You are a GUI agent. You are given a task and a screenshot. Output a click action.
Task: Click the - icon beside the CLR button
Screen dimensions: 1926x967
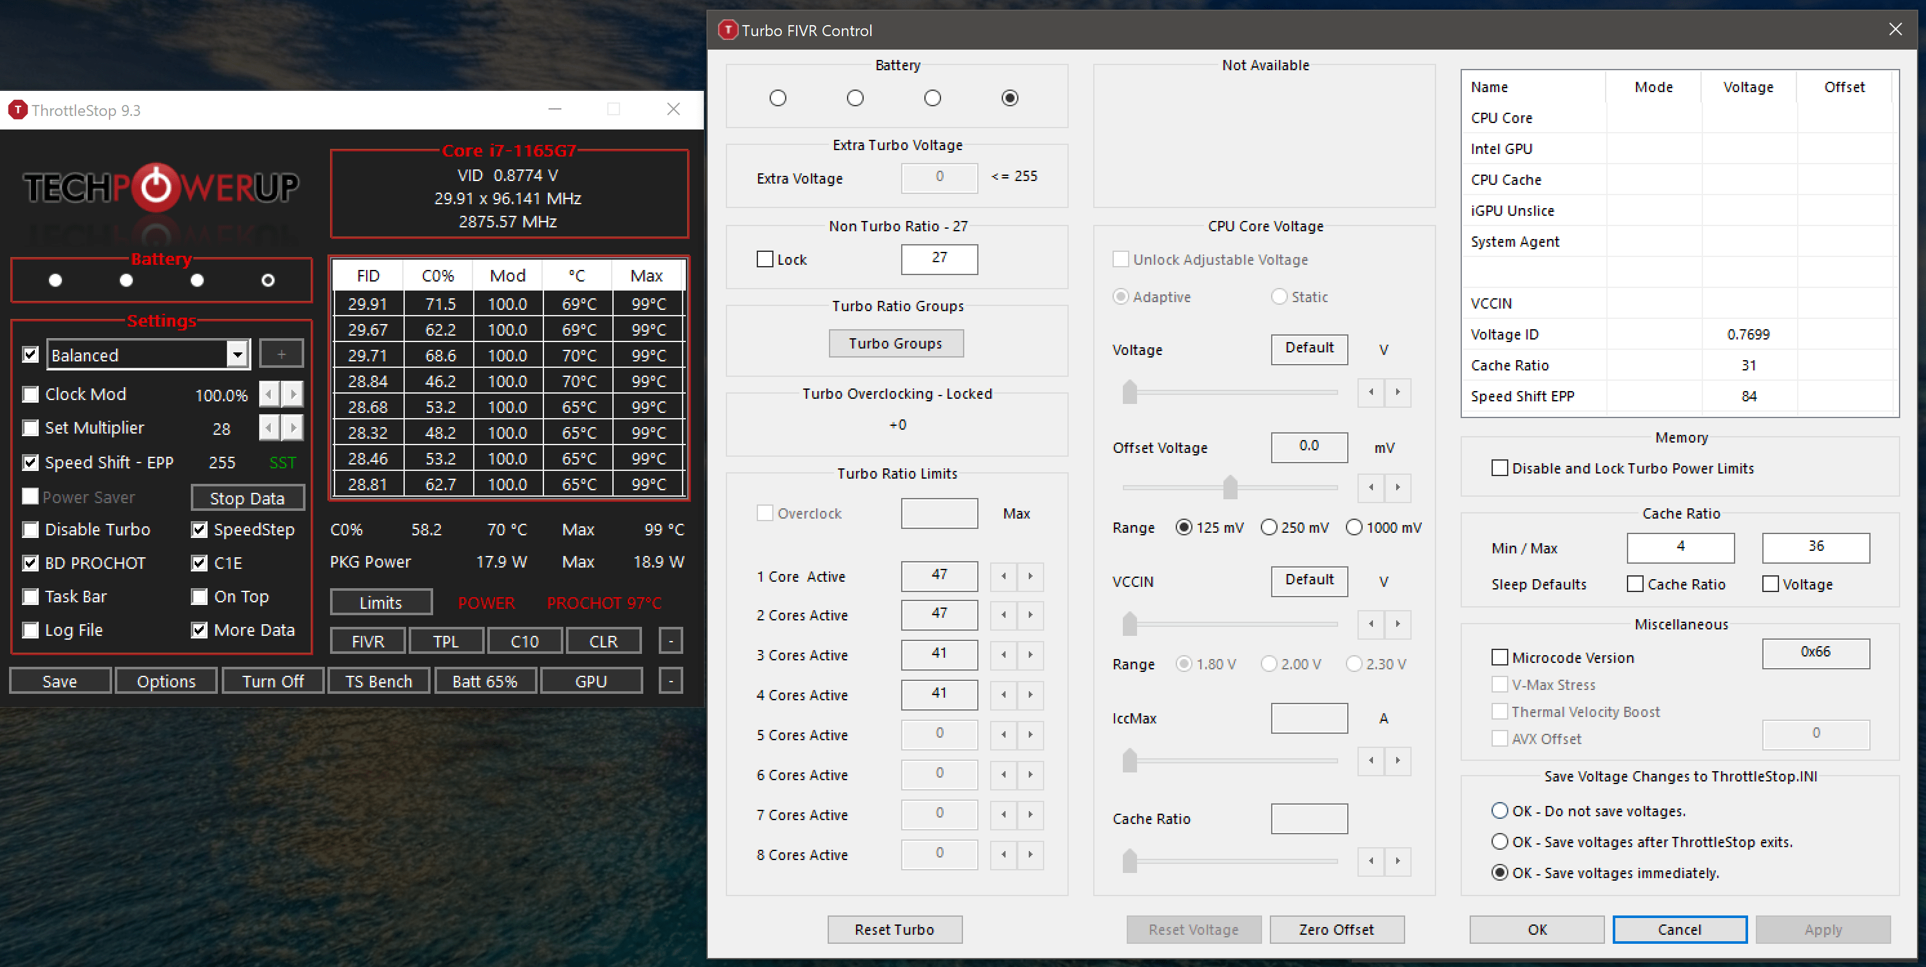[670, 640]
